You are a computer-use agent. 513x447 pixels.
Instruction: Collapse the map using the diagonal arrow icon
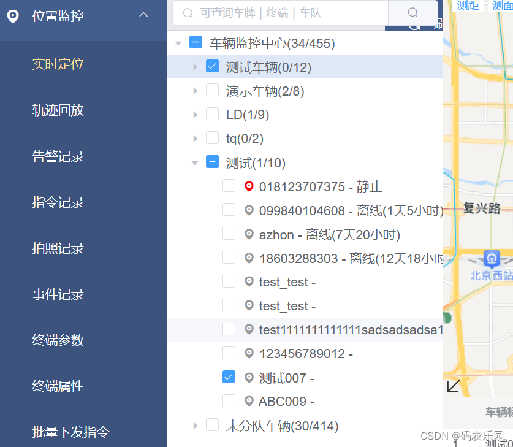point(454,386)
